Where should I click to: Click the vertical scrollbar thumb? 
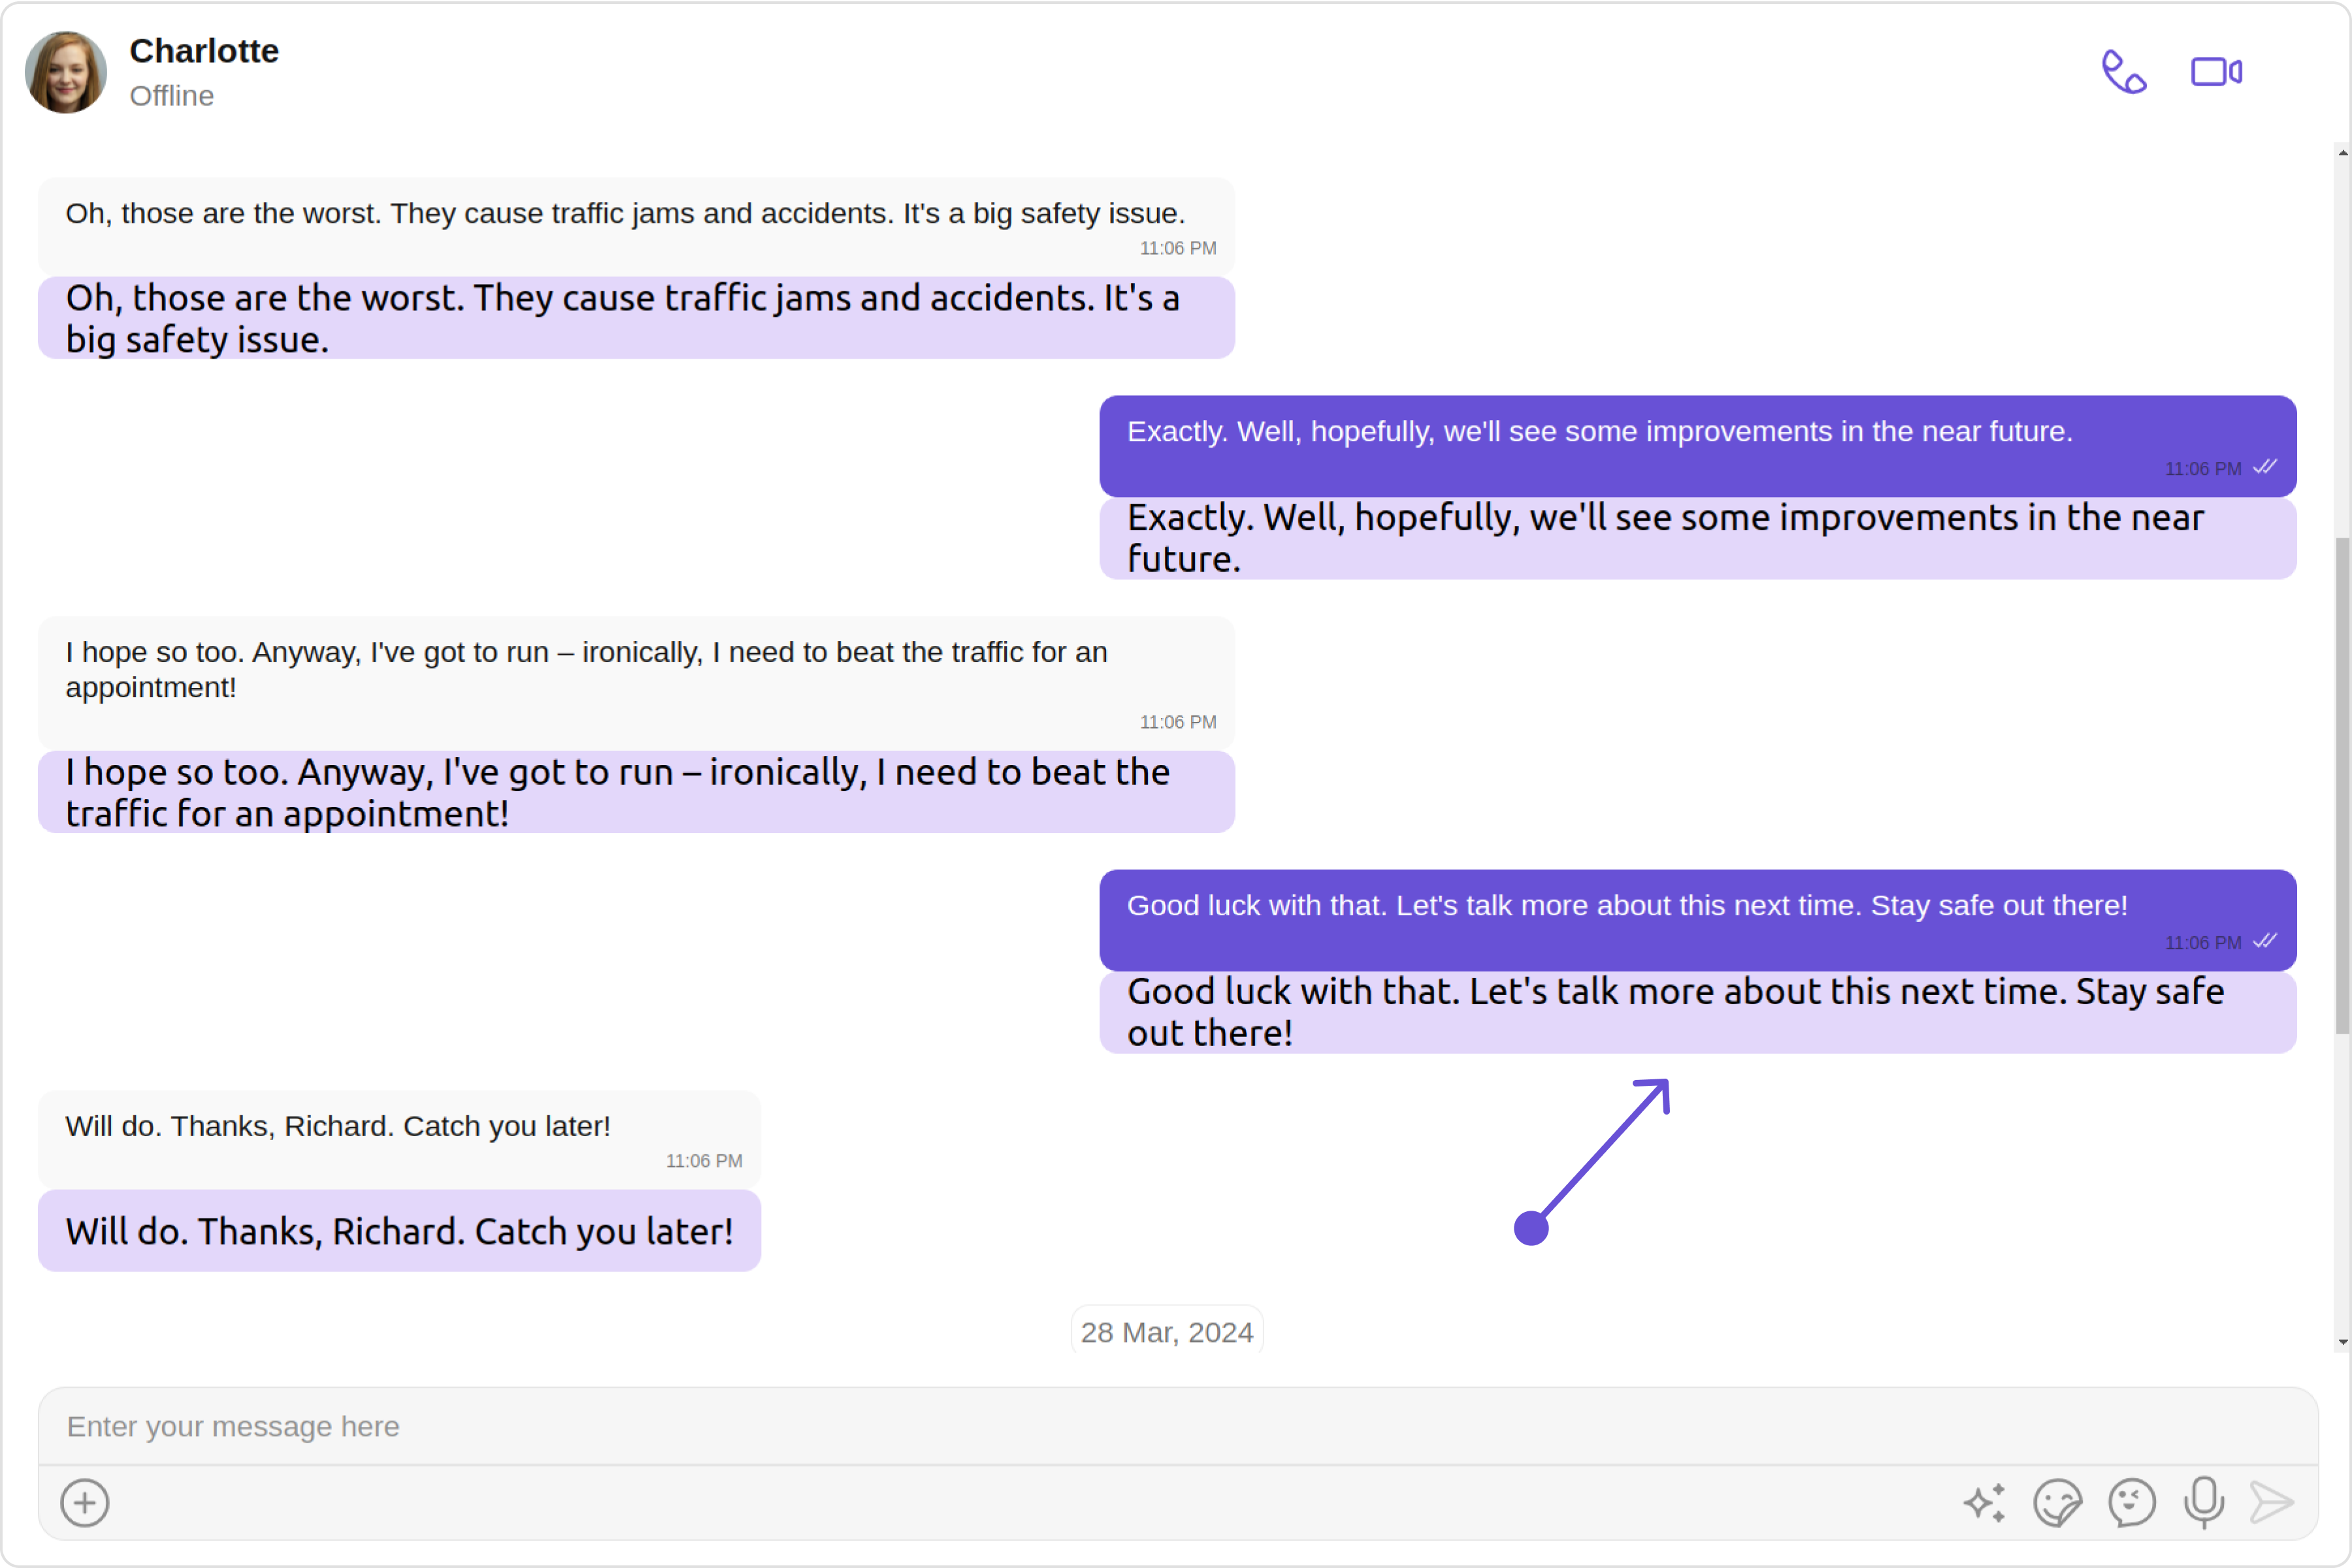pos(2342,786)
